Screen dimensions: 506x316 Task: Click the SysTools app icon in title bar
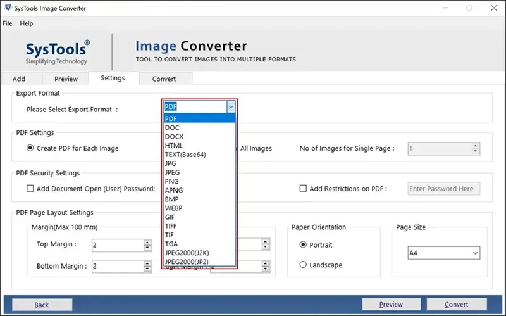(x=8, y=8)
